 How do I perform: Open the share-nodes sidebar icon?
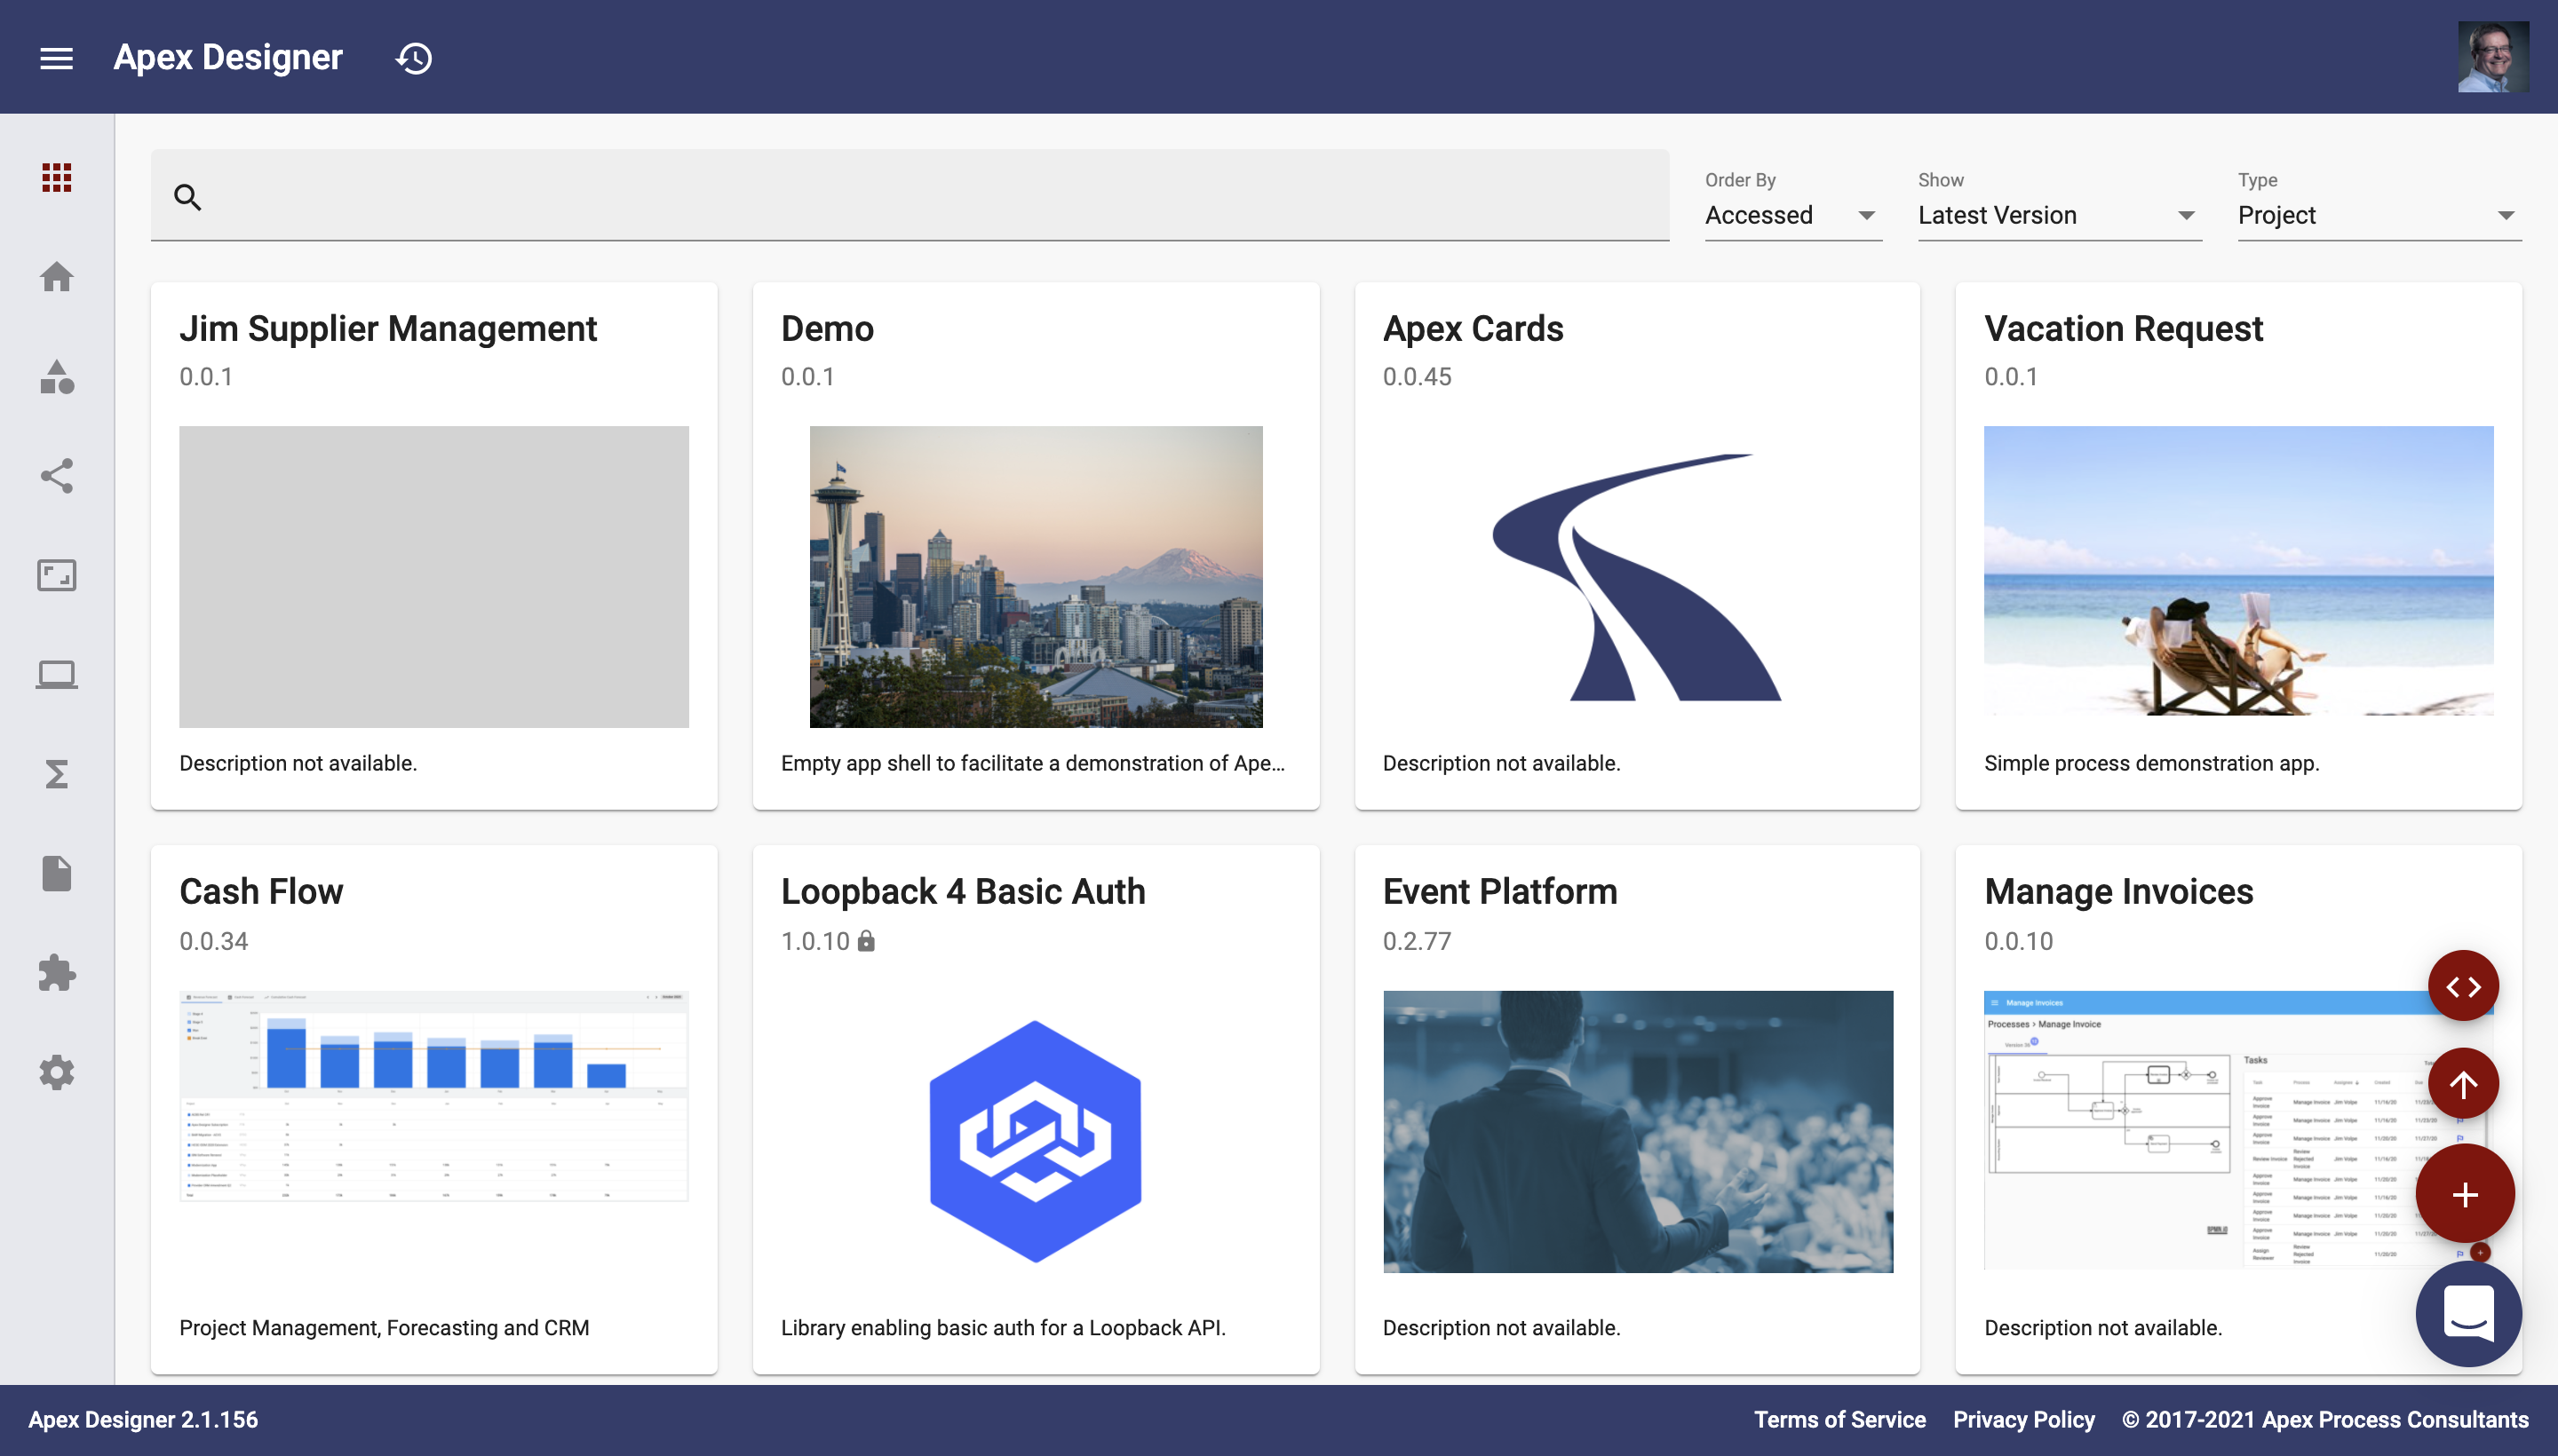[x=56, y=476]
